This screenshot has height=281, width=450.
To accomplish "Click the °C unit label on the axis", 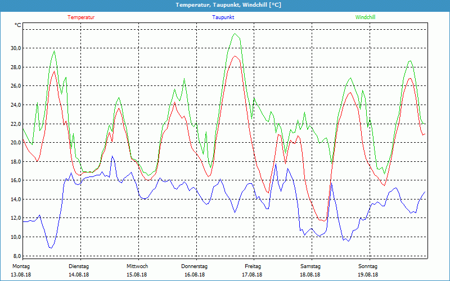I will tap(18, 25).
